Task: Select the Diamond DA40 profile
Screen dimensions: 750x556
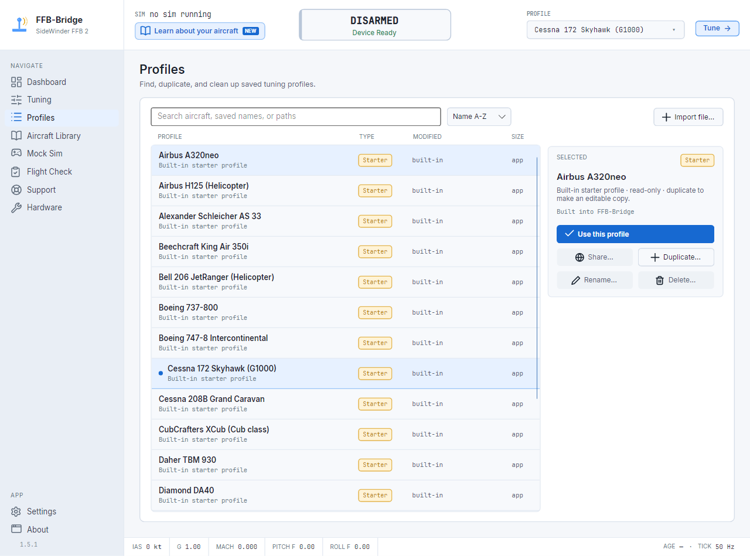Action: pyautogui.click(x=346, y=496)
